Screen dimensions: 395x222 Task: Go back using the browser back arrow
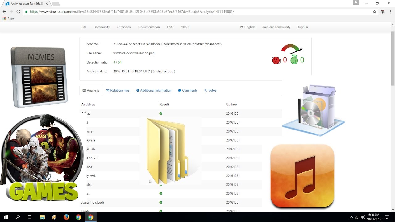pos(4,12)
